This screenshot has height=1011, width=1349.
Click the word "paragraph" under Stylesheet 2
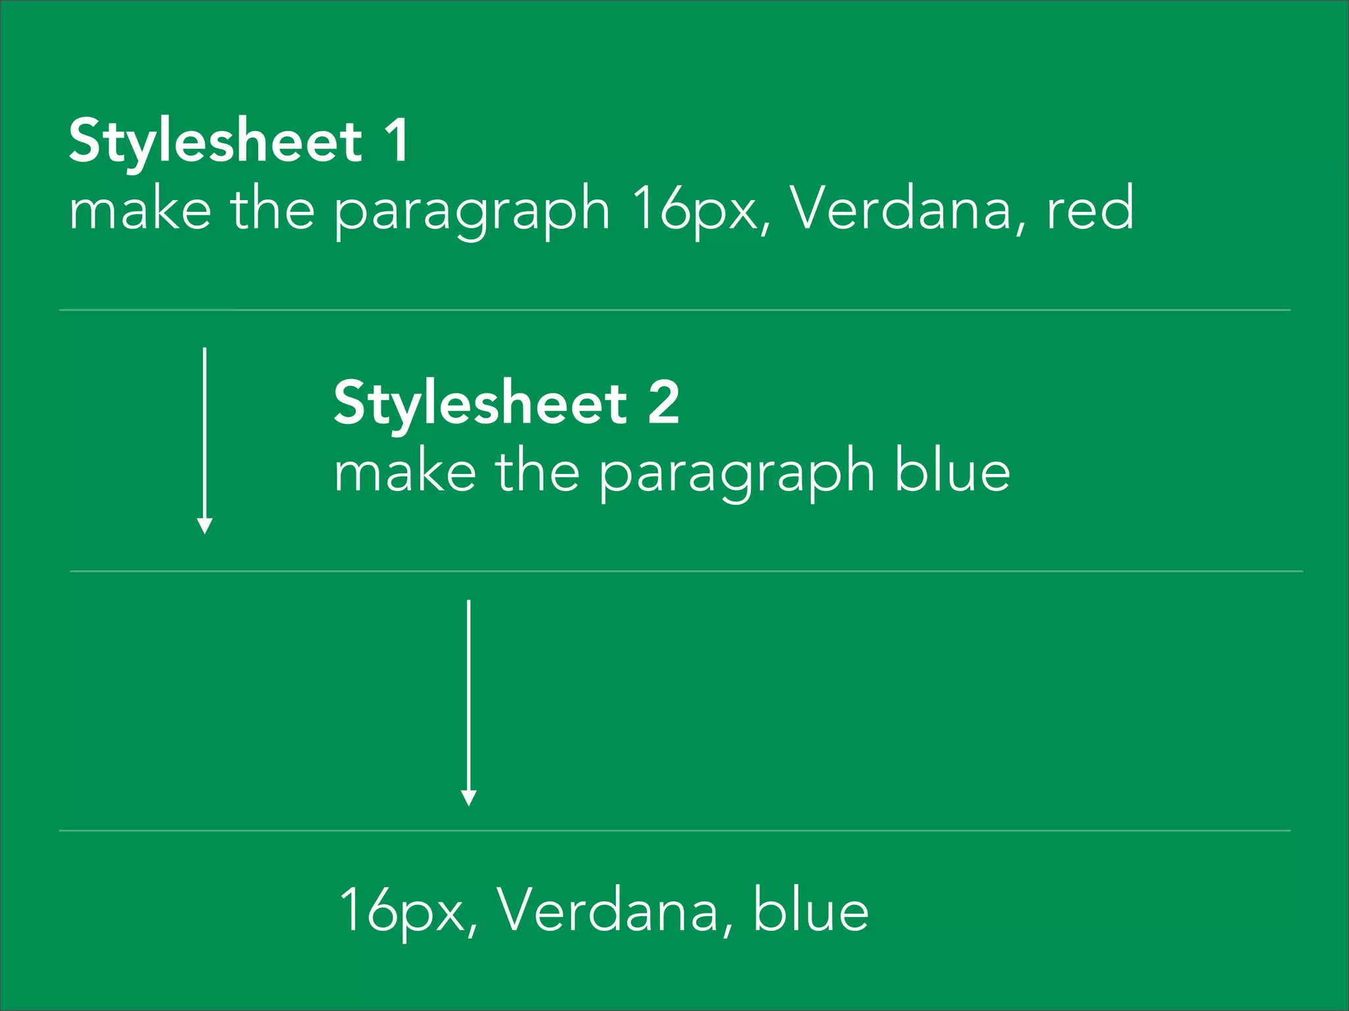(737, 474)
